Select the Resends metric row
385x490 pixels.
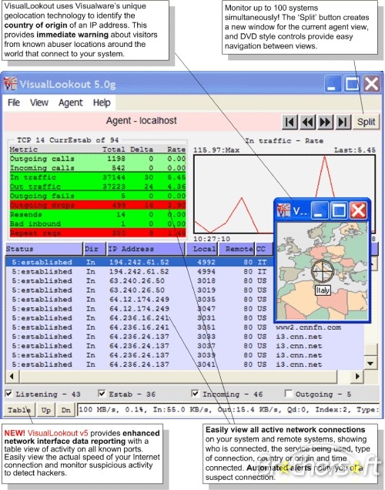point(98,214)
